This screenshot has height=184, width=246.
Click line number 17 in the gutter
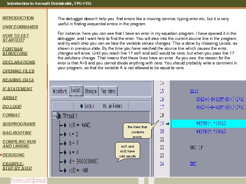(x=162, y=107)
